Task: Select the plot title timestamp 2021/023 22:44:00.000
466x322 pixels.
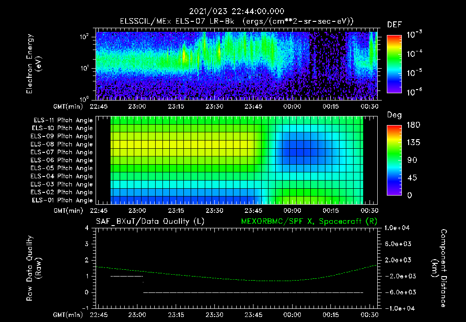Action: [x=237, y=11]
